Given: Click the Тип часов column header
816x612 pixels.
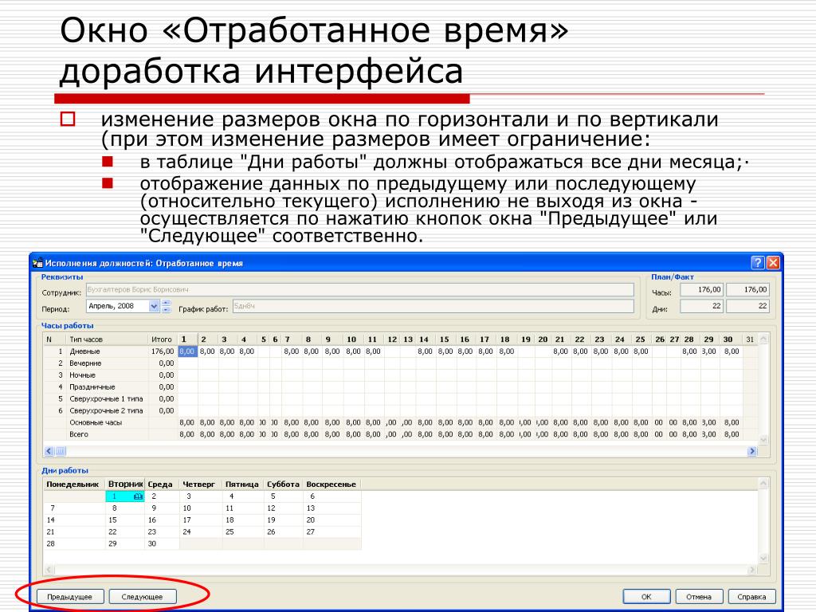Looking at the screenshot, I should (x=108, y=339).
